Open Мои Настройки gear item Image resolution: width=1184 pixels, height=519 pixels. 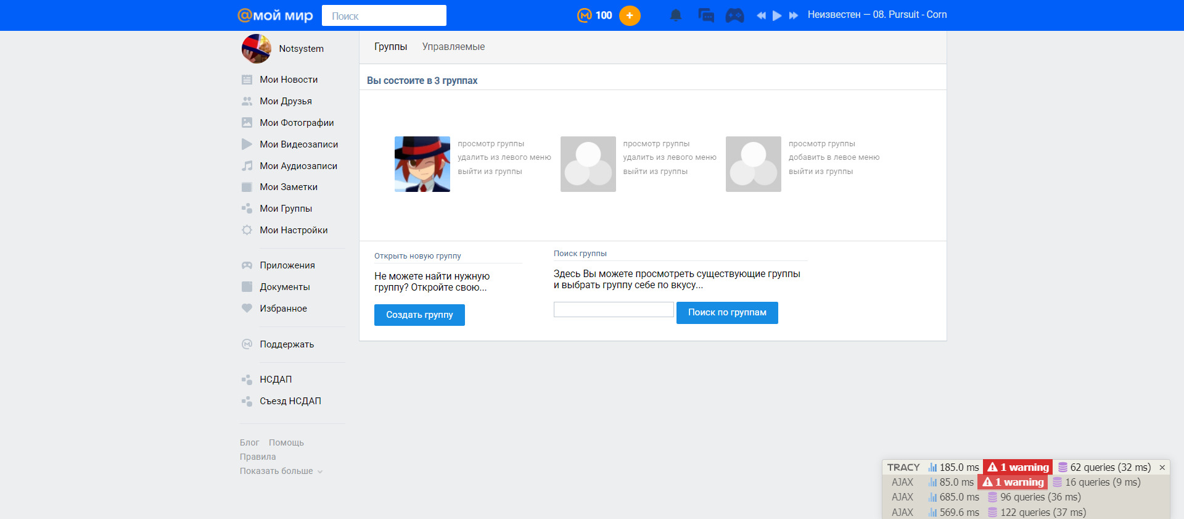(294, 230)
